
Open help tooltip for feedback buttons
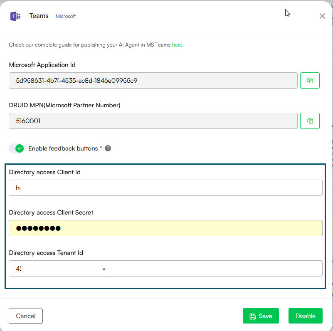pyautogui.click(x=108, y=148)
